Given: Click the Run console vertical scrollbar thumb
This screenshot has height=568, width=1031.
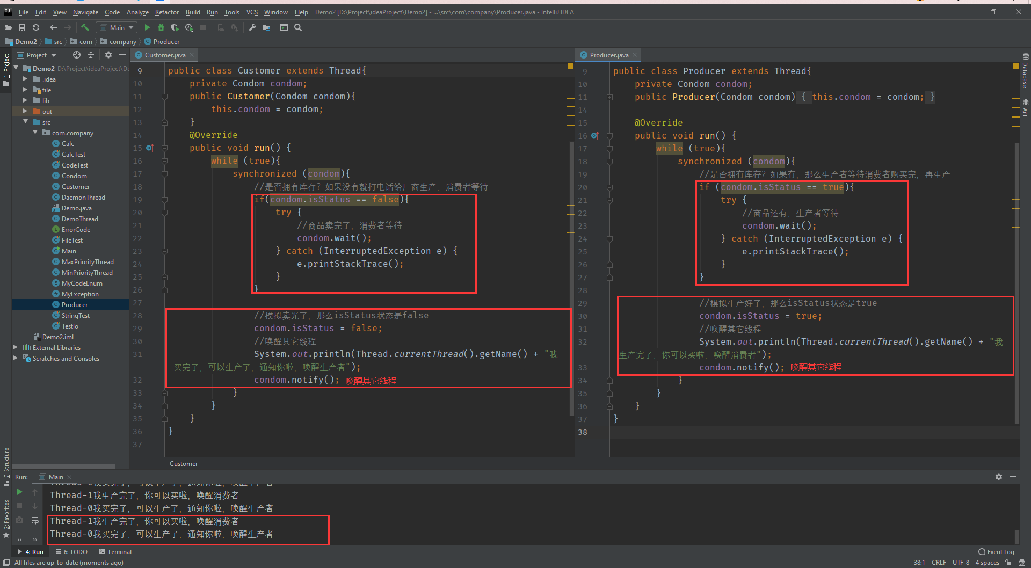Looking at the screenshot, I should click(1017, 537).
